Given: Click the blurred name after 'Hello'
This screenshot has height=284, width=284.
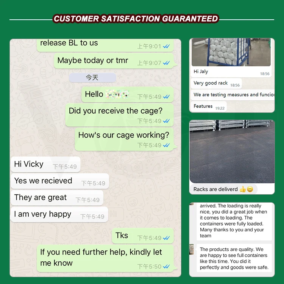Looking at the screenshot, I should point(117,94).
